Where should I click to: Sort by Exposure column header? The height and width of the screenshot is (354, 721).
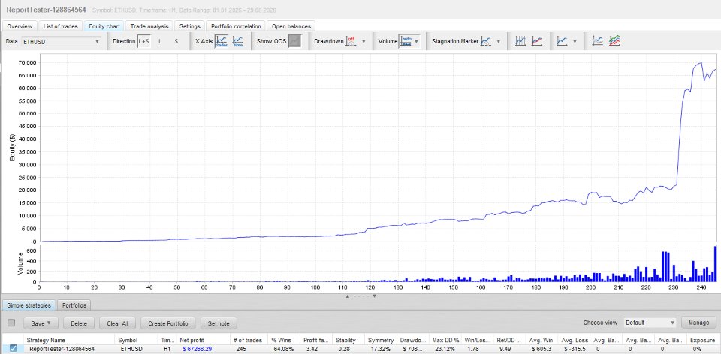(x=704, y=340)
